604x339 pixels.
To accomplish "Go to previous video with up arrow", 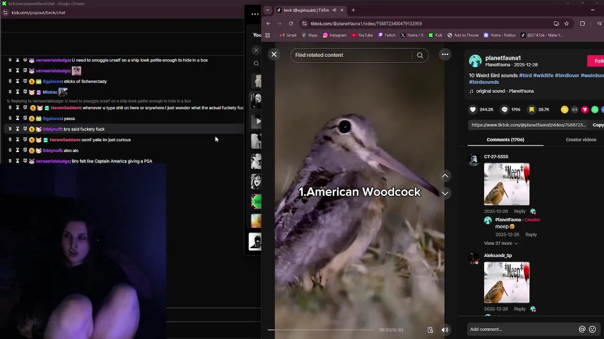I will click(x=445, y=176).
